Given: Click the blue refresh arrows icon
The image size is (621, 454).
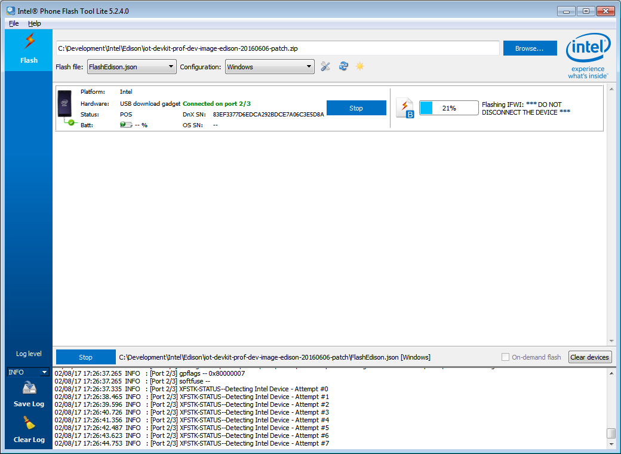Looking at the screenshot, I should tap(343, 66).
